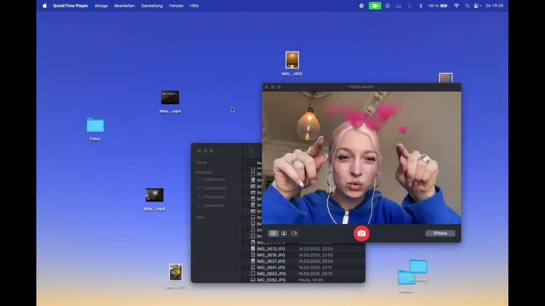Open the Effekte panel in Photo Booth
The image size is (545, 306).
pyautogui.click(x=440, y=233)
